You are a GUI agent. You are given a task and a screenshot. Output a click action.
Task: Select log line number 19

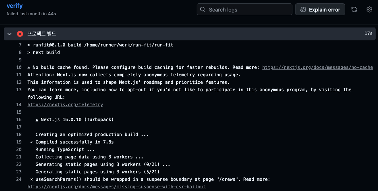[x=19, y=142]
